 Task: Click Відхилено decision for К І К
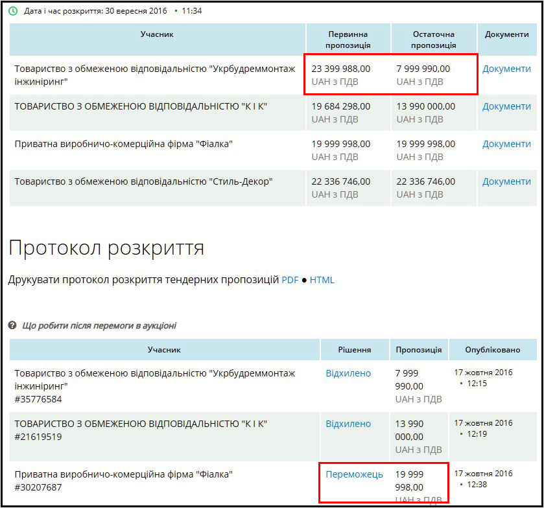tap(348, 424)
